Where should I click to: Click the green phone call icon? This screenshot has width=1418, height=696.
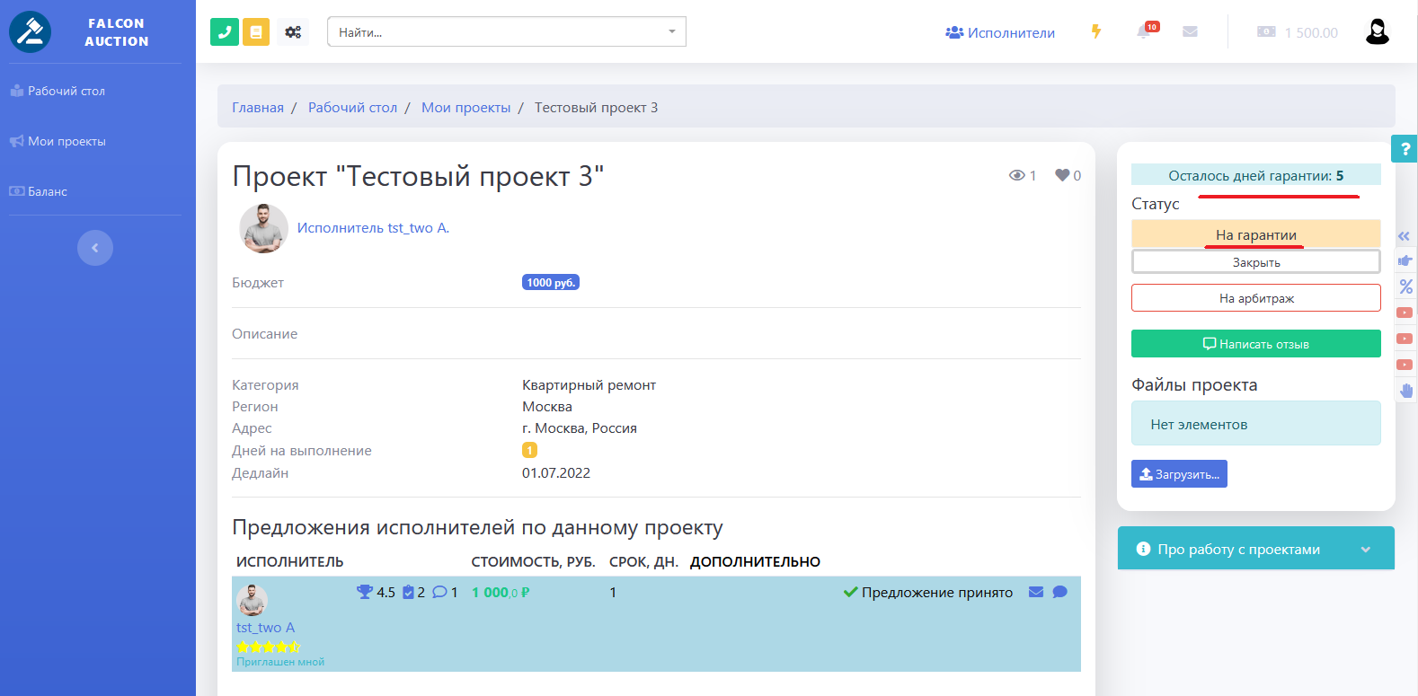pos(224,32)
